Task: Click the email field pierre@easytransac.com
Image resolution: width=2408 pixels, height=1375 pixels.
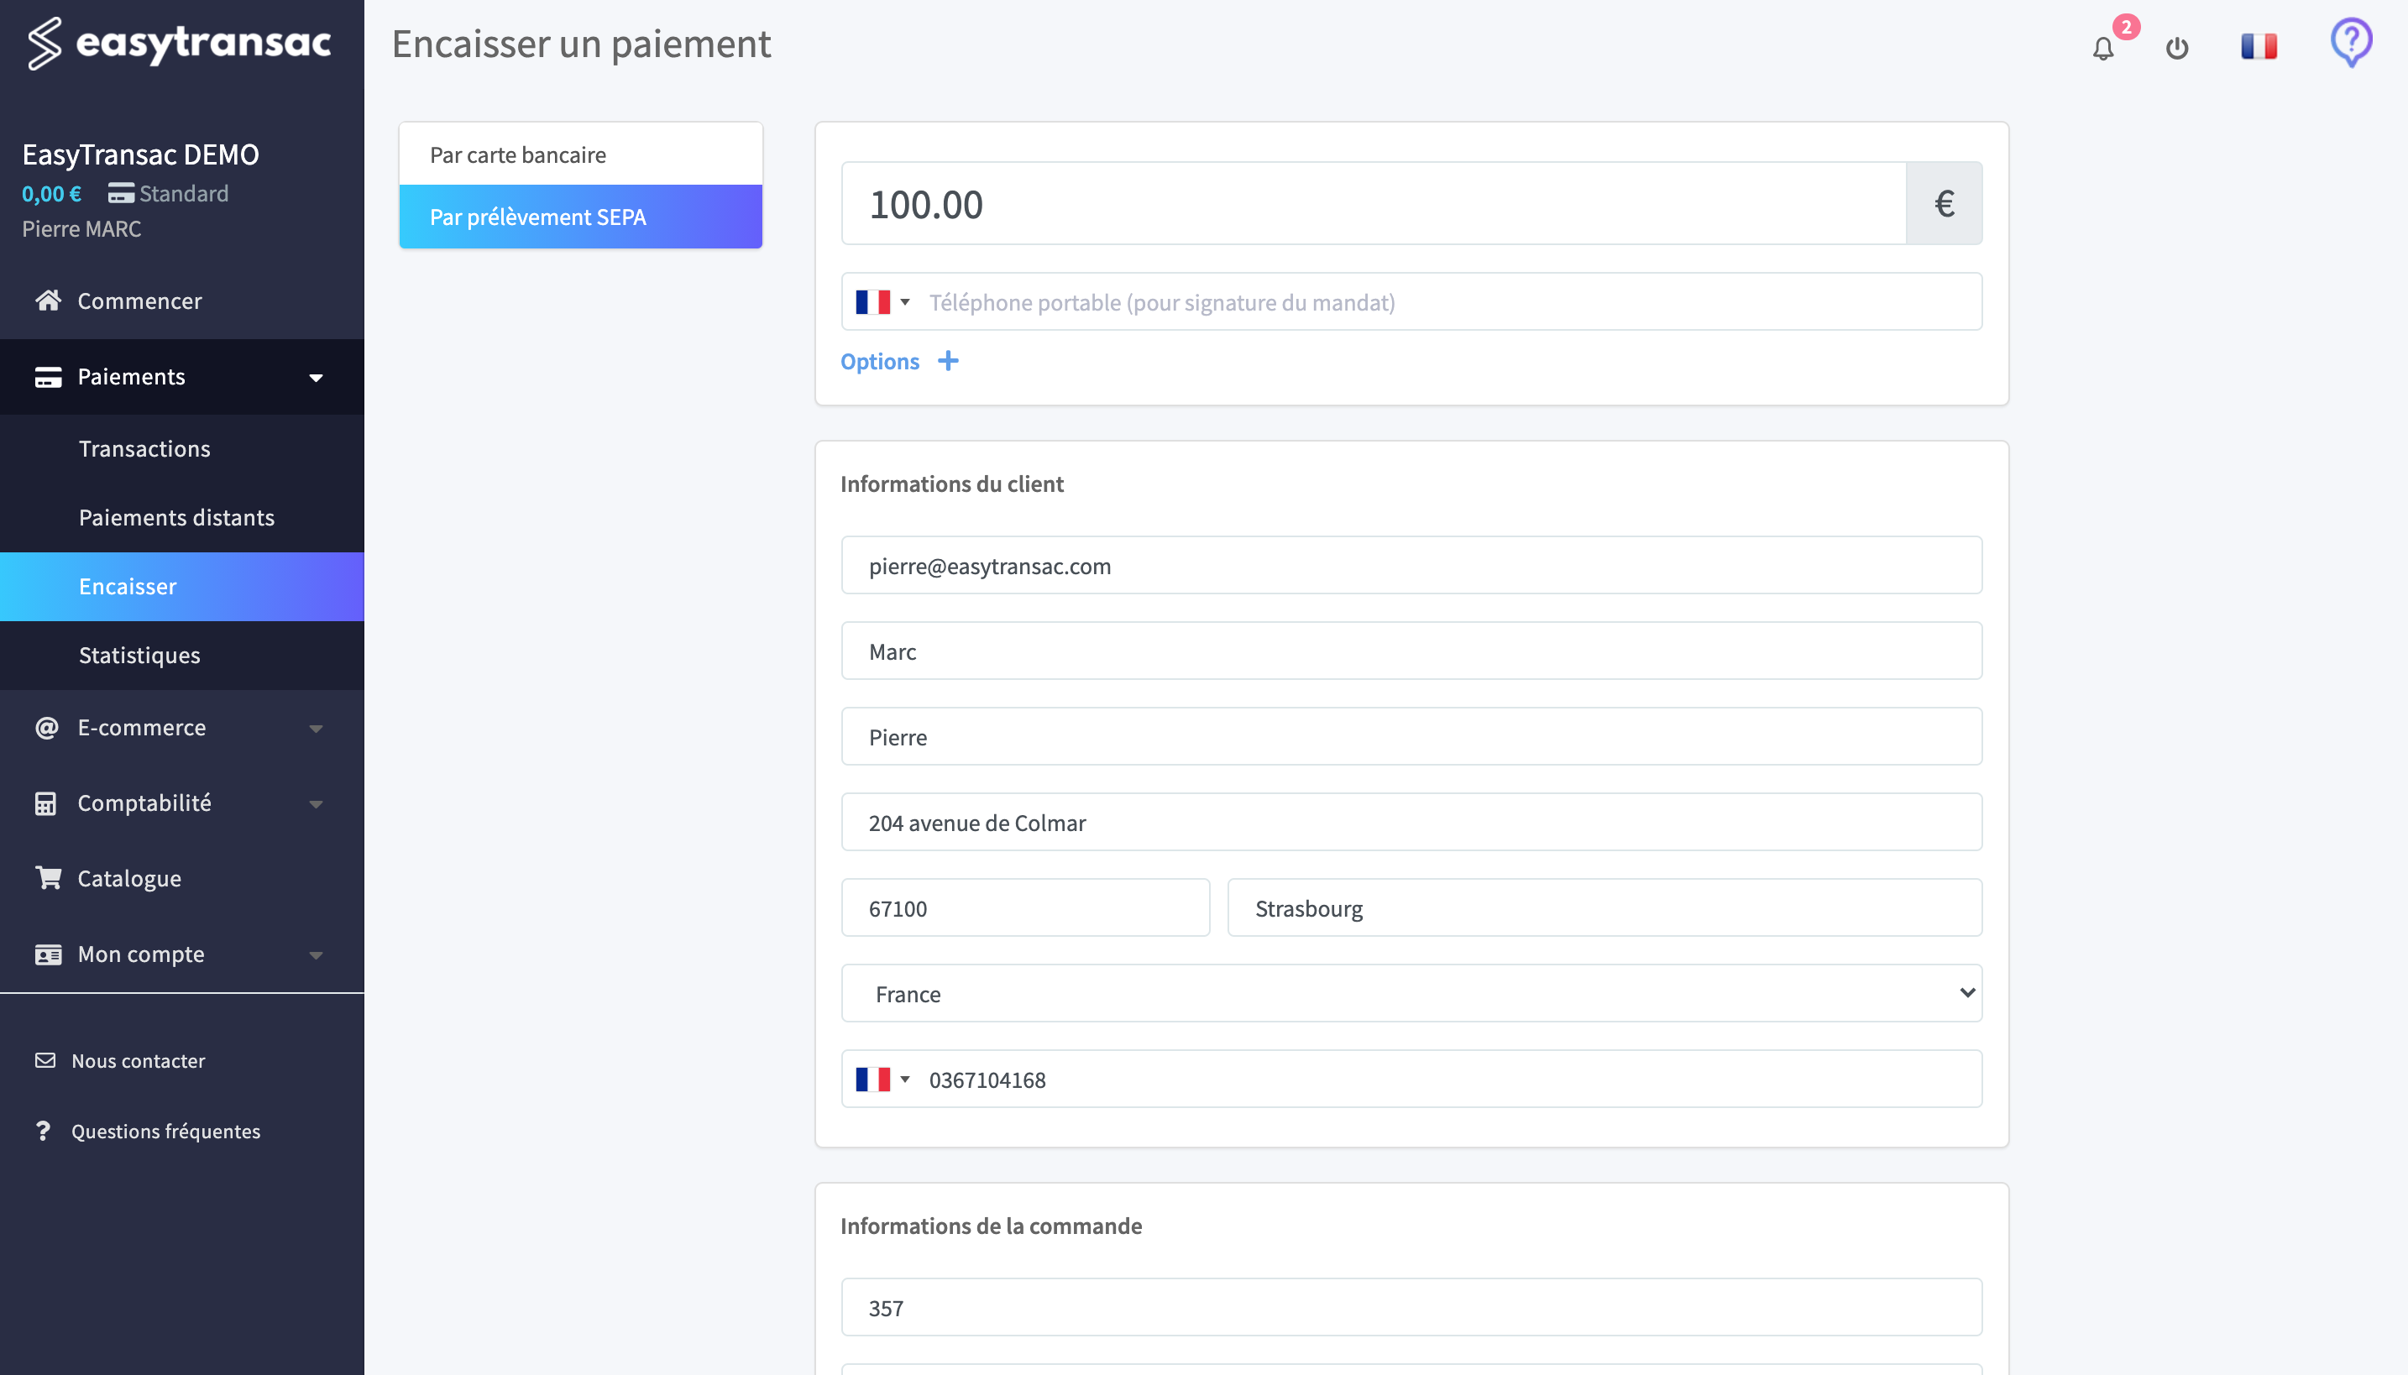Action: (1411, 565)
